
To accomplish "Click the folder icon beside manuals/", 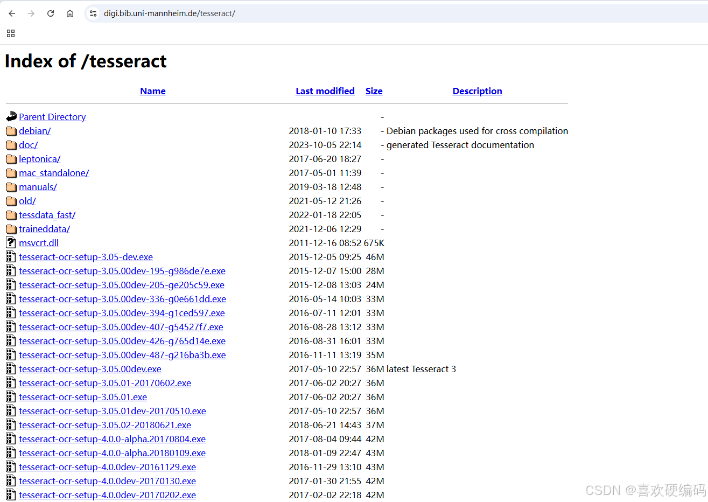I will click(11, 187).
